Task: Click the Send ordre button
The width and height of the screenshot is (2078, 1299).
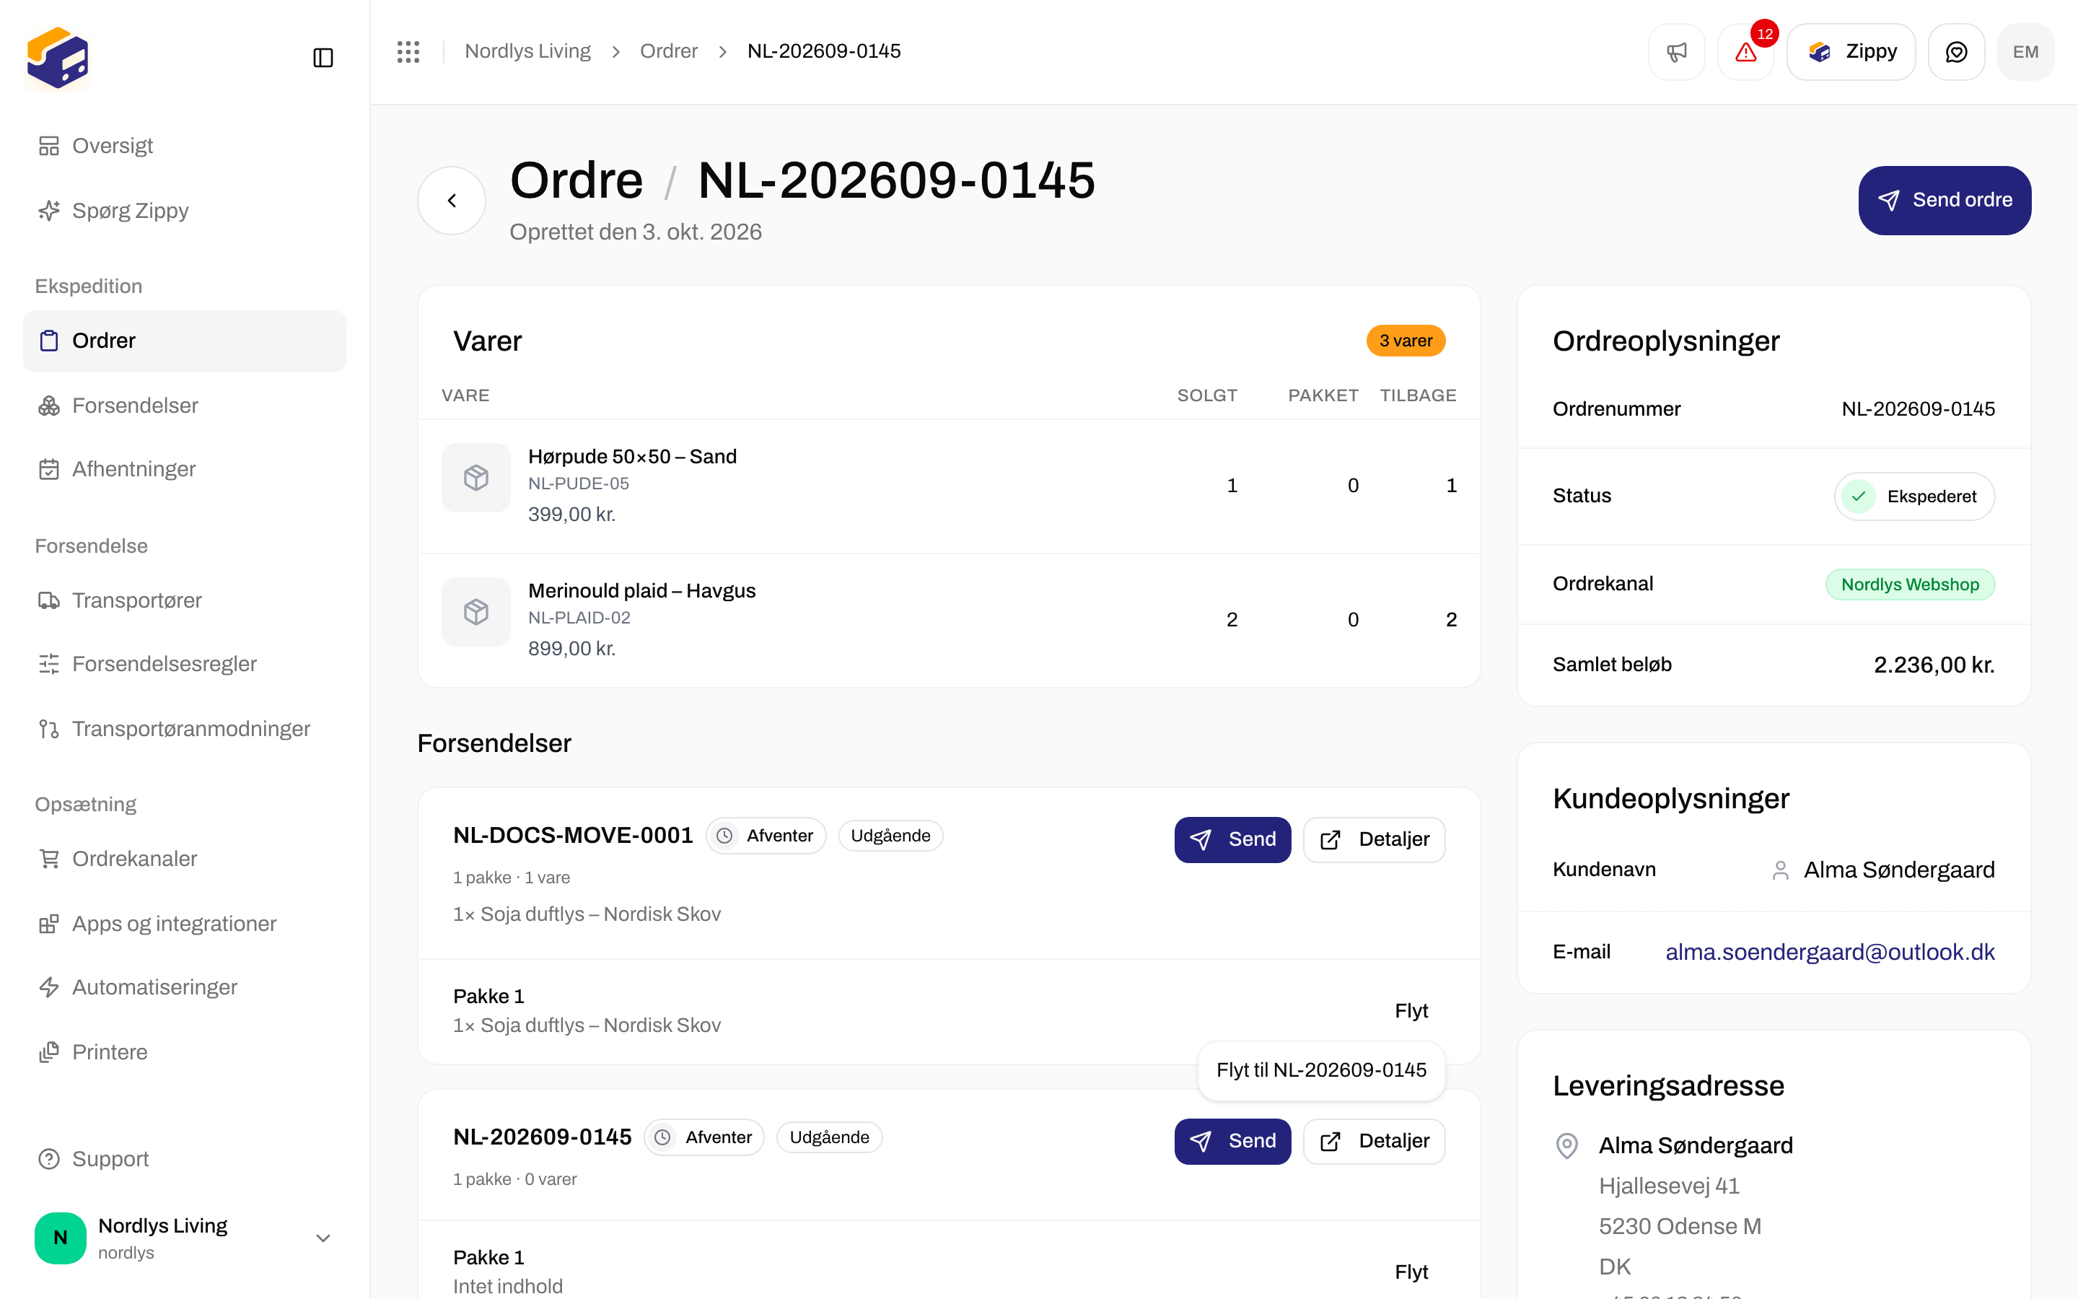Action: tap(1944, 200)
